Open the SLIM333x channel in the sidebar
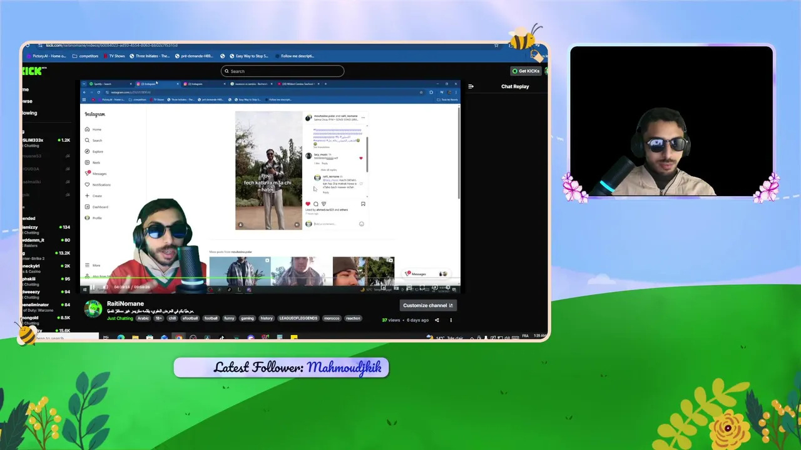 click(x=46, y=142)
